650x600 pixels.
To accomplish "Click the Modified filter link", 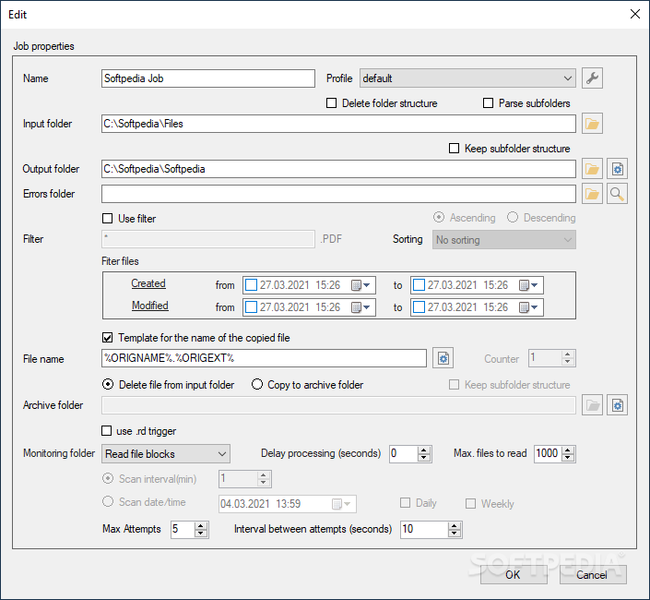I will coord(150,306).
